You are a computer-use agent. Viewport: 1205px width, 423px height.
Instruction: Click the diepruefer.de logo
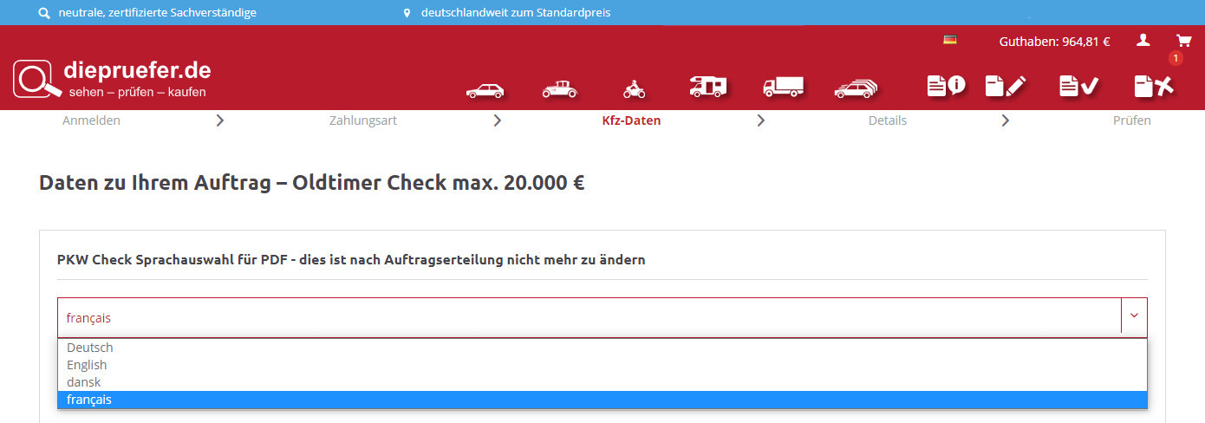click(113, 79)
